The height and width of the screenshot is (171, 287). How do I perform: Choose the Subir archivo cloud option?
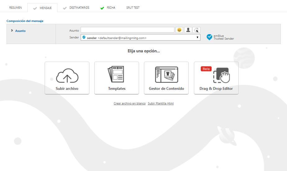(x=67, y=78)
